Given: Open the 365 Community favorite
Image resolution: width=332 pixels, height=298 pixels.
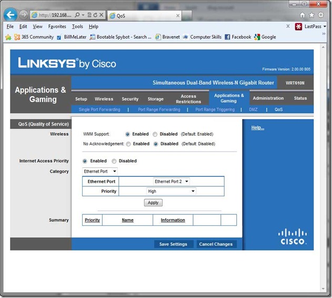Looking at the screenshot, I should [x=34, y=37].
